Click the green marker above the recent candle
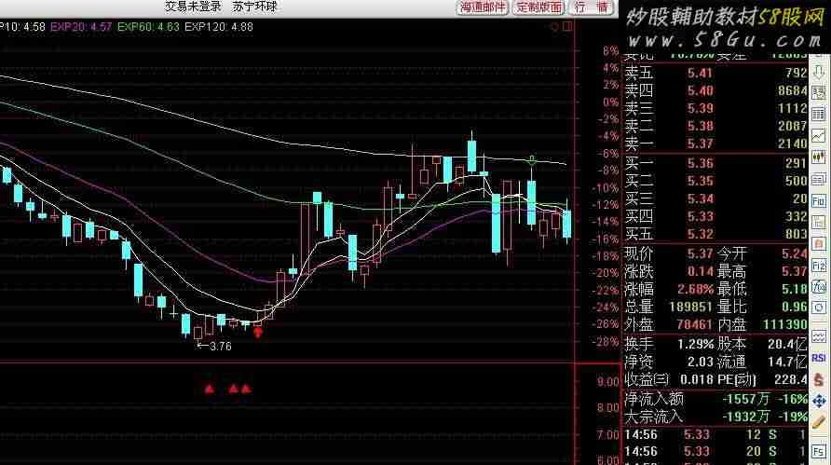This screenshot has height=465, width=831. (532, 160)
